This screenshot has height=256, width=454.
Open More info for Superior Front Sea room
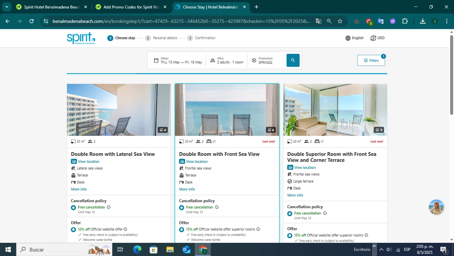click(295, 196)
